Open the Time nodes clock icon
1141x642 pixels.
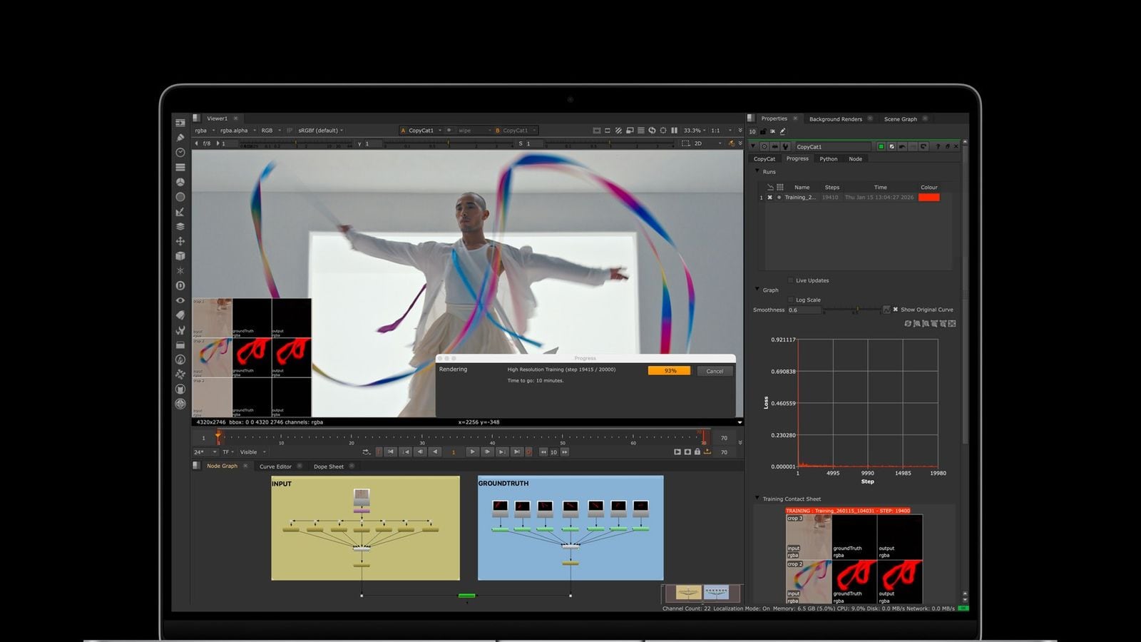point(180,152)
